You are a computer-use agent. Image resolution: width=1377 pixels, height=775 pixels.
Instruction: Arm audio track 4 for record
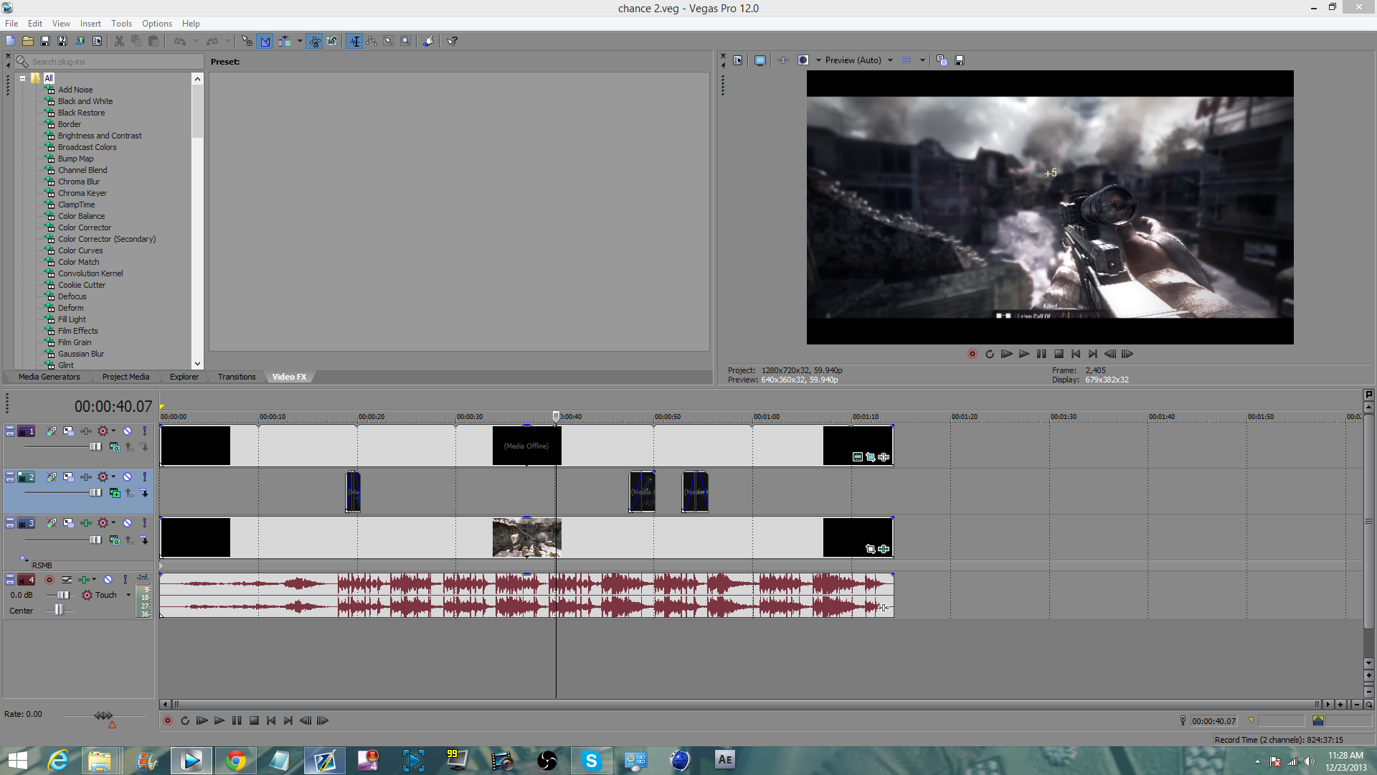49,580
